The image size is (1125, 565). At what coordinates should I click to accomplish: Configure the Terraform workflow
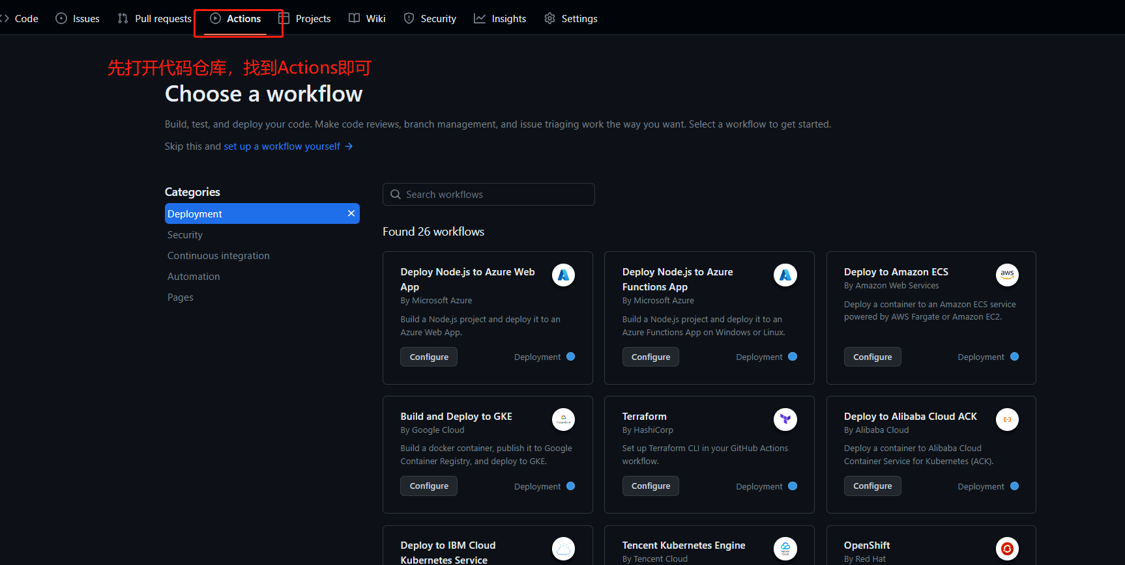[650, 486]
